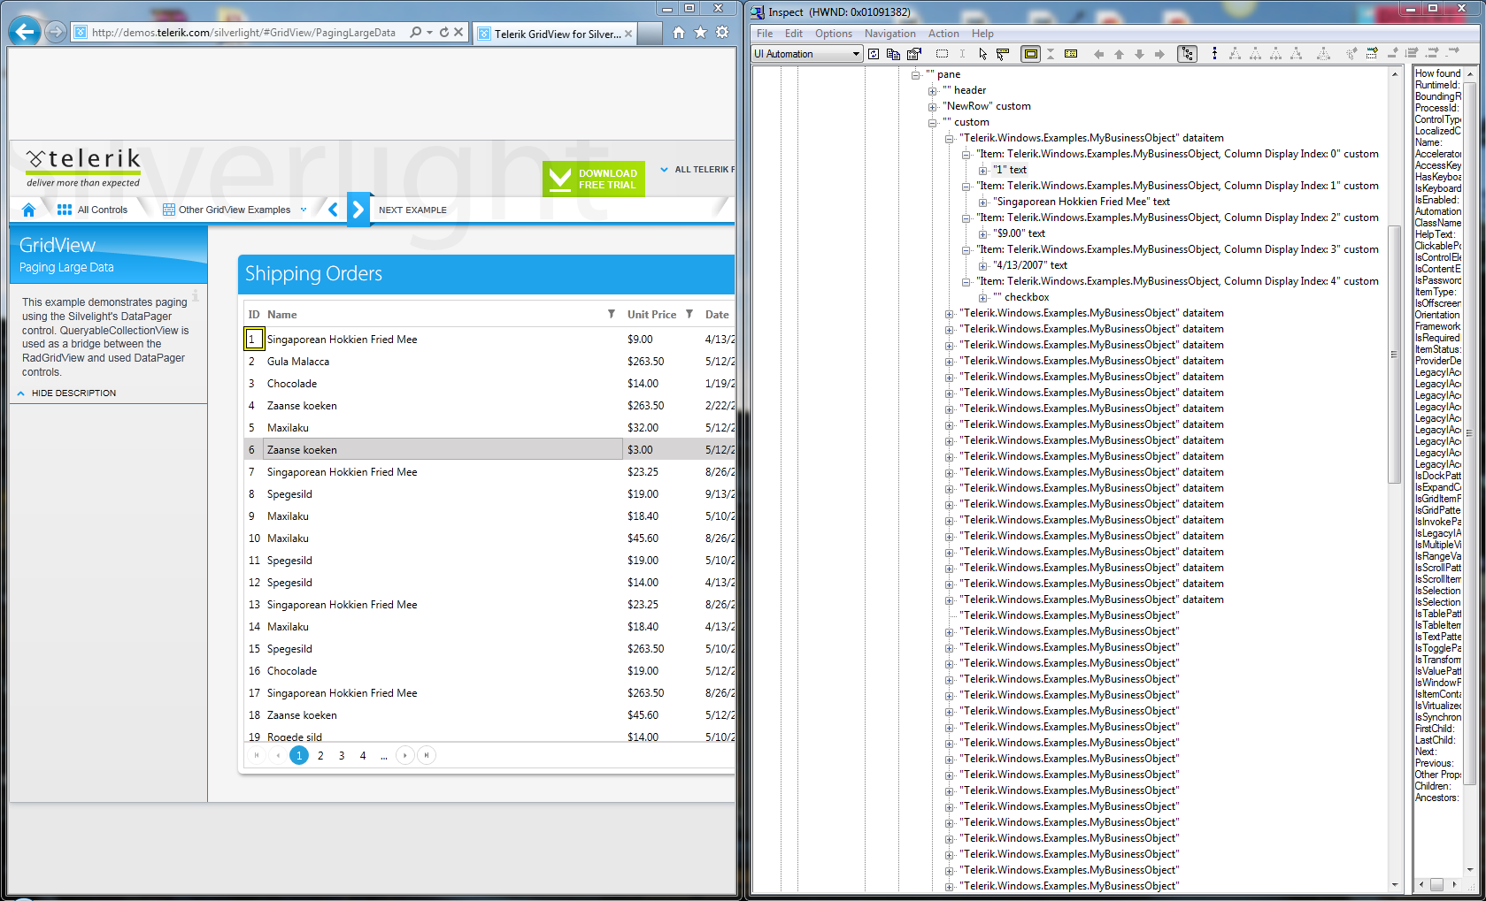This screenshot has height=901, width=1486.
Task: Go to first page in the data pager
Action: coord(257,755)
